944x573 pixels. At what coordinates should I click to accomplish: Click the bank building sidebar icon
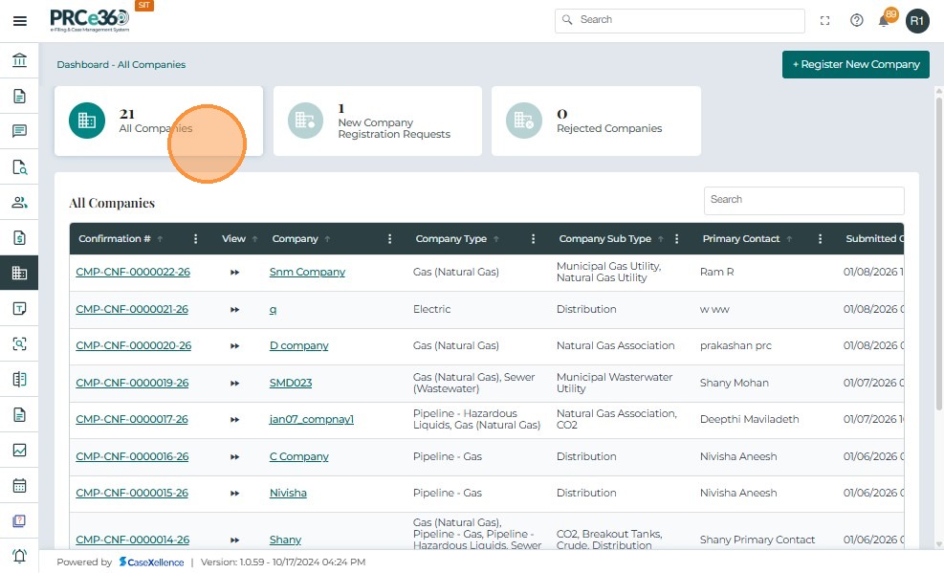tap(19, 61)
